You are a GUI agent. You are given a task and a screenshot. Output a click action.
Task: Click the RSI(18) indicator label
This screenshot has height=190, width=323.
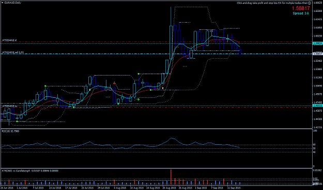[x=10, y=131]
